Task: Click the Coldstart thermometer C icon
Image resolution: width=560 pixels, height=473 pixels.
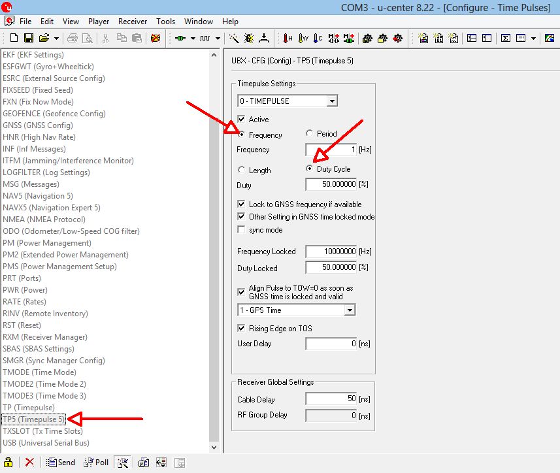Action: (x=318, y=38)
